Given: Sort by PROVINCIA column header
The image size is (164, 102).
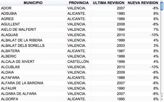Looking at the screenshot, I should [79, 3].
